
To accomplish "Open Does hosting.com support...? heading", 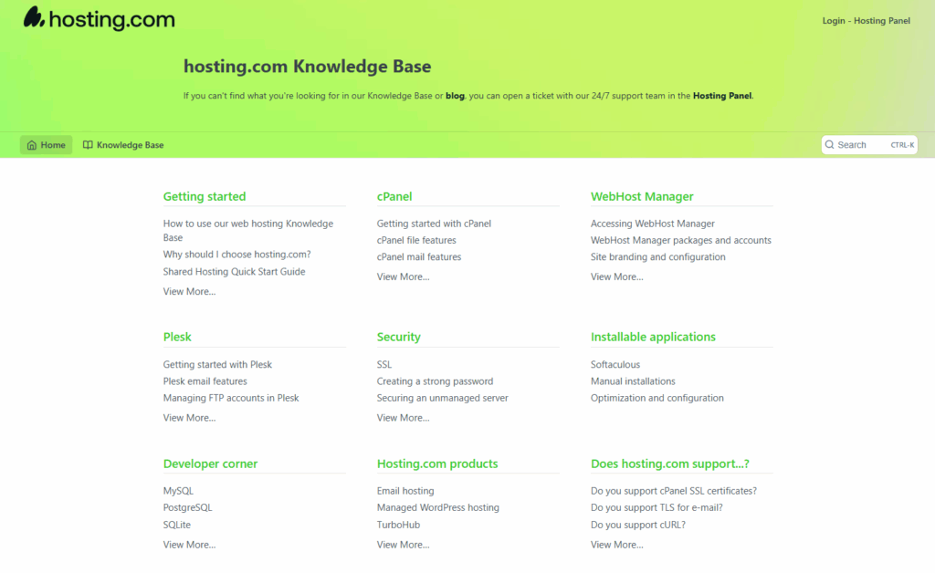I will tap(669, 464).
